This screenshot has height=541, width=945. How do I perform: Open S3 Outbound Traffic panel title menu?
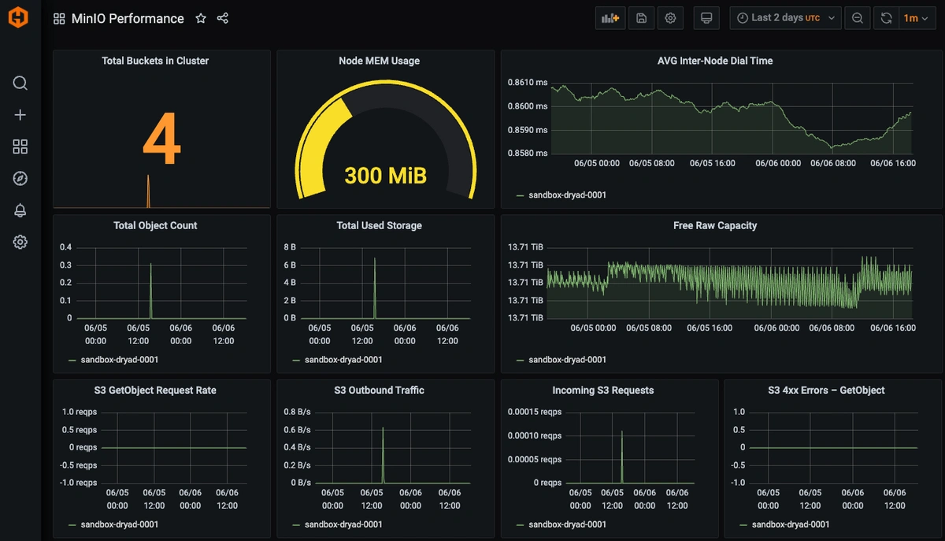tap(379, 390)
